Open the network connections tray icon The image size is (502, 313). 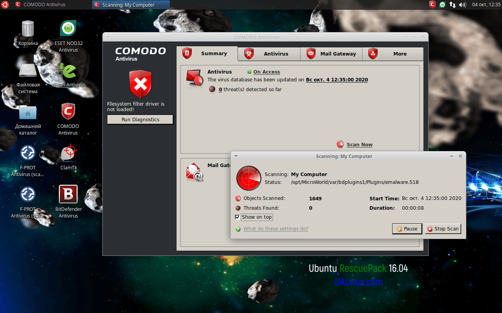point(453,5)
